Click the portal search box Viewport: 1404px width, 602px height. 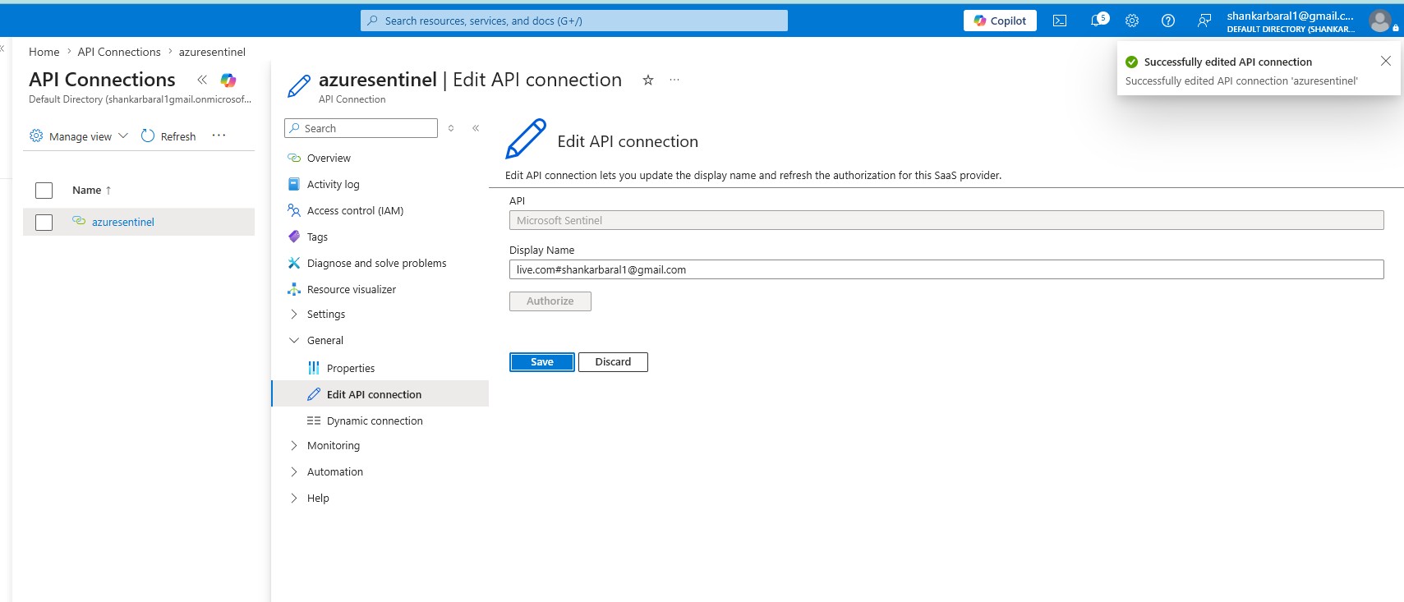pyautogui.click(x=573, y=21)
